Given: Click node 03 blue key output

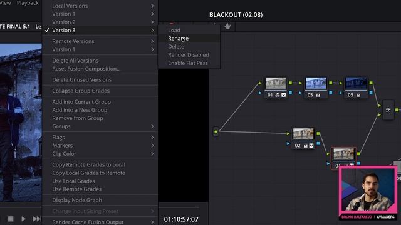Looking at the screenshot, I should tap(331, 92).
